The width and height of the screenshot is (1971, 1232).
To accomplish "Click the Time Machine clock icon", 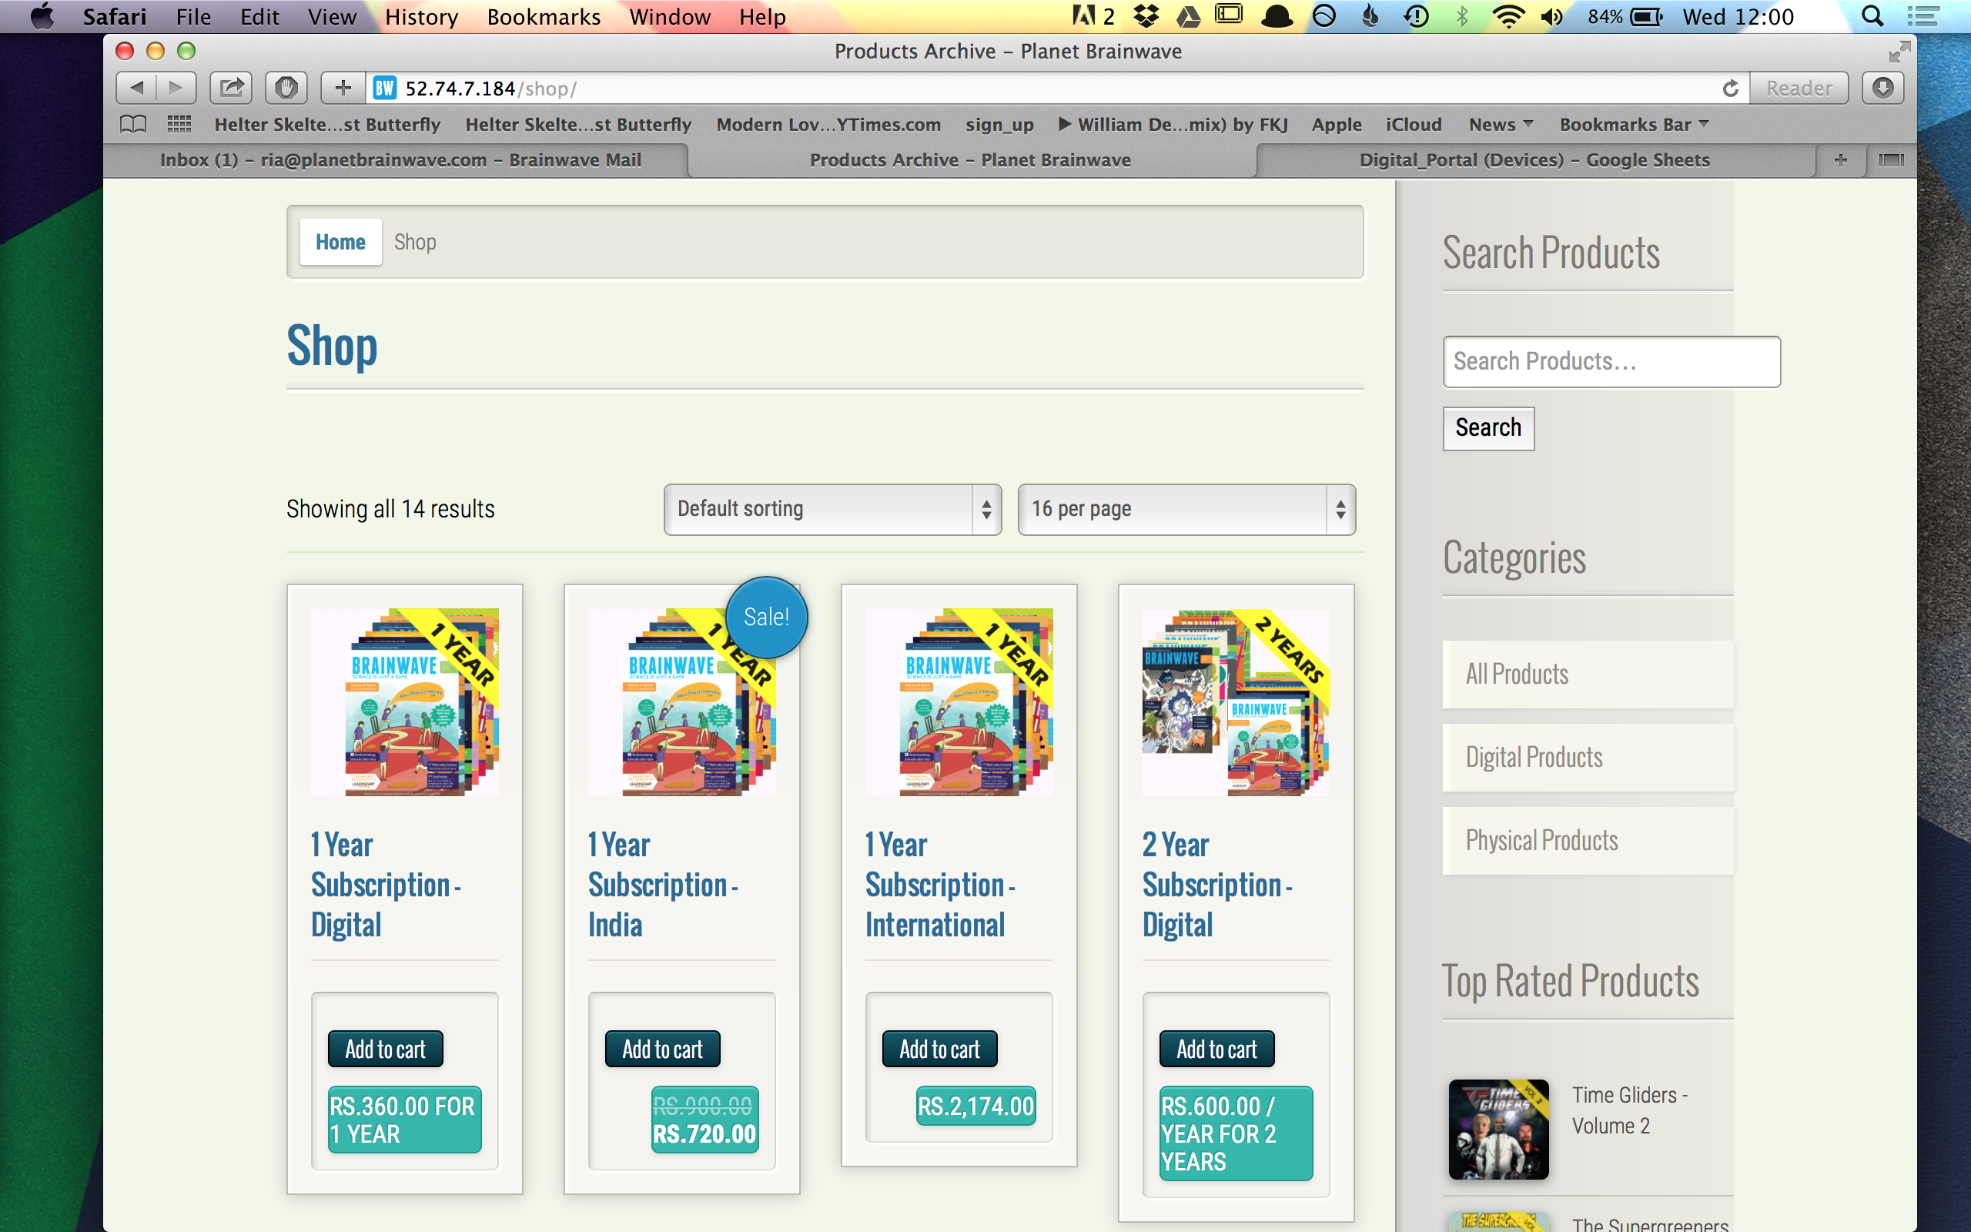I will (x=1417, y=16).
